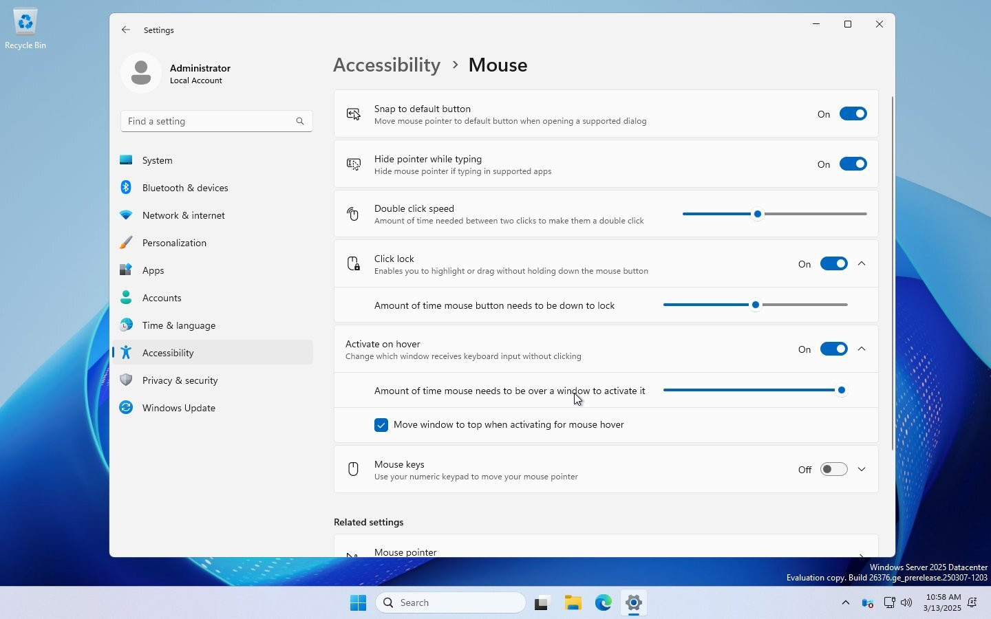Click the Windows Update sync icon
Image resolution: width=991 pixels, height=619 pixels.
pos(126,407)
